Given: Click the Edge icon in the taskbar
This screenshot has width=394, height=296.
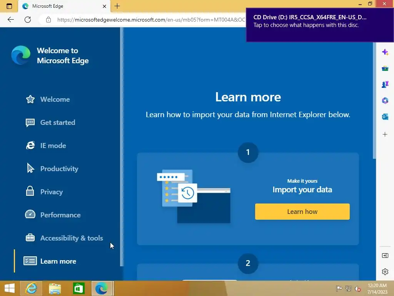Looking at the screenshot, I should (x=102, y=288).
